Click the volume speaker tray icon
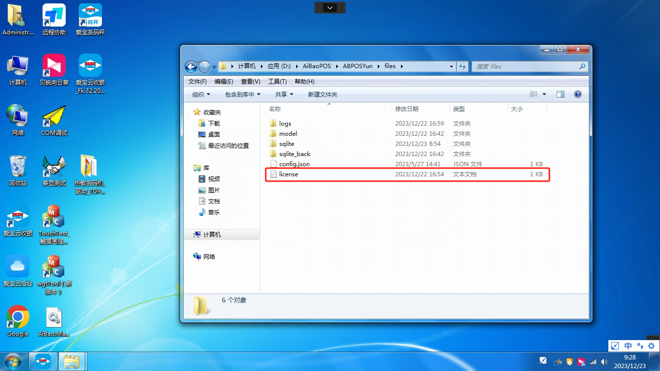The image size is (660, 371). tap(603, 361)
